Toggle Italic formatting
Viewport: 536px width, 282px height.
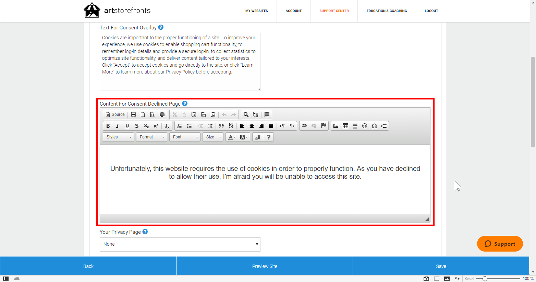(118, 126)
